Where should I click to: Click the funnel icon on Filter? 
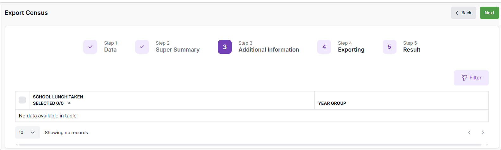click(464, 78)
